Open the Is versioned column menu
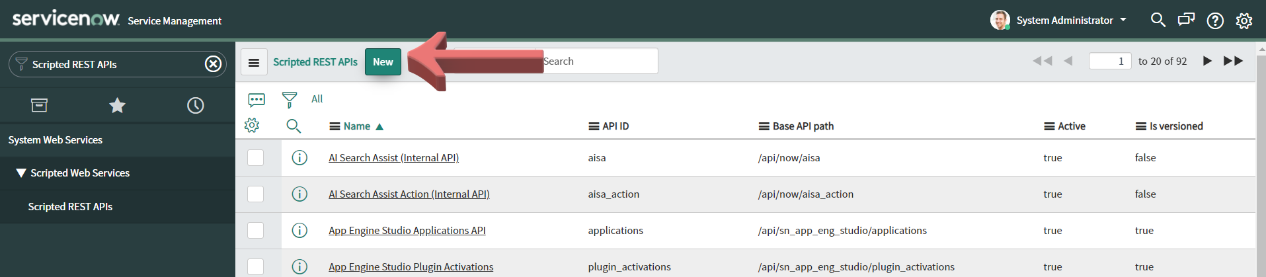This screenshot has width=1266, height=277. click(1141, 126)
